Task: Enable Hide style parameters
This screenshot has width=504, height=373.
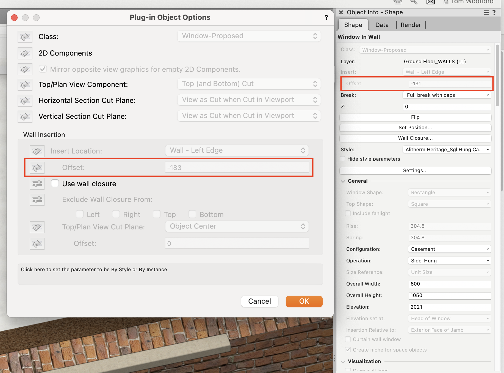Action: pyautogui.click(x=342, y=159)
